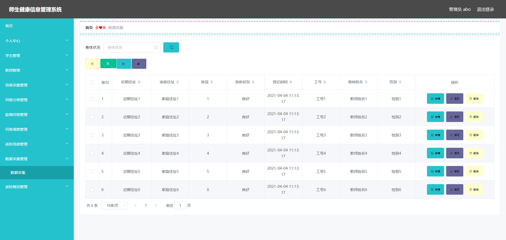This screenshot has width=506, height=240.
Task: Check the checkbox for row 近期住址4
Action: click(x=92, y=153)
